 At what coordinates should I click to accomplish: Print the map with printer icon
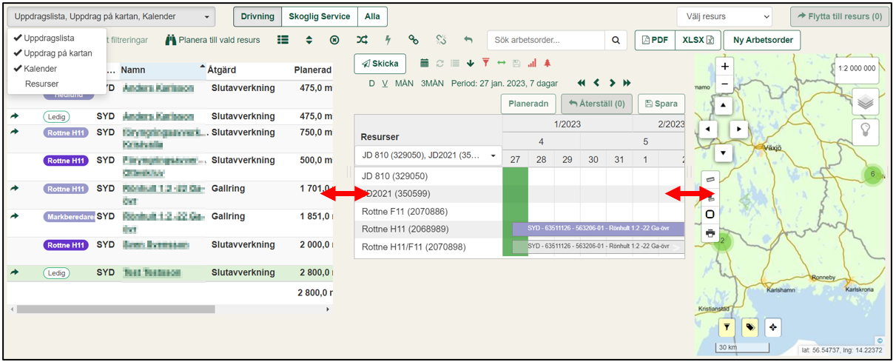[x=710, y=232]
